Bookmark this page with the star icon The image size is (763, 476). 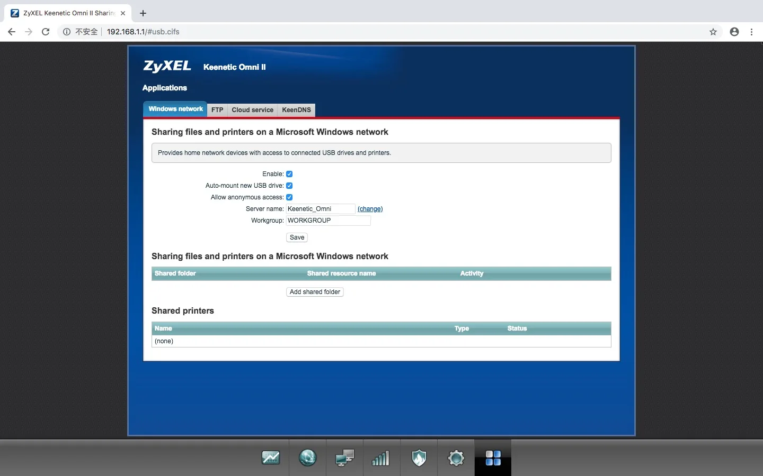click(x=713, y=32)
